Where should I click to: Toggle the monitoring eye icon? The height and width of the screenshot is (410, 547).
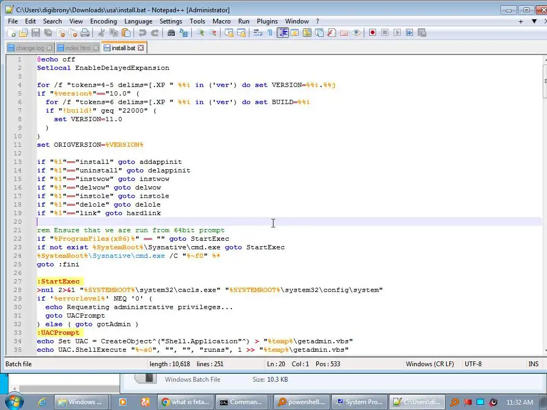point(356,33)
